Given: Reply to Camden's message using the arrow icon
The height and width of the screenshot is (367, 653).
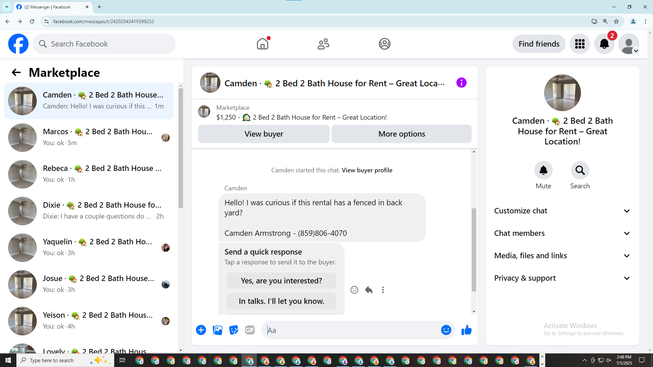Looking at the screenshot, I should (x=369, y=290).
